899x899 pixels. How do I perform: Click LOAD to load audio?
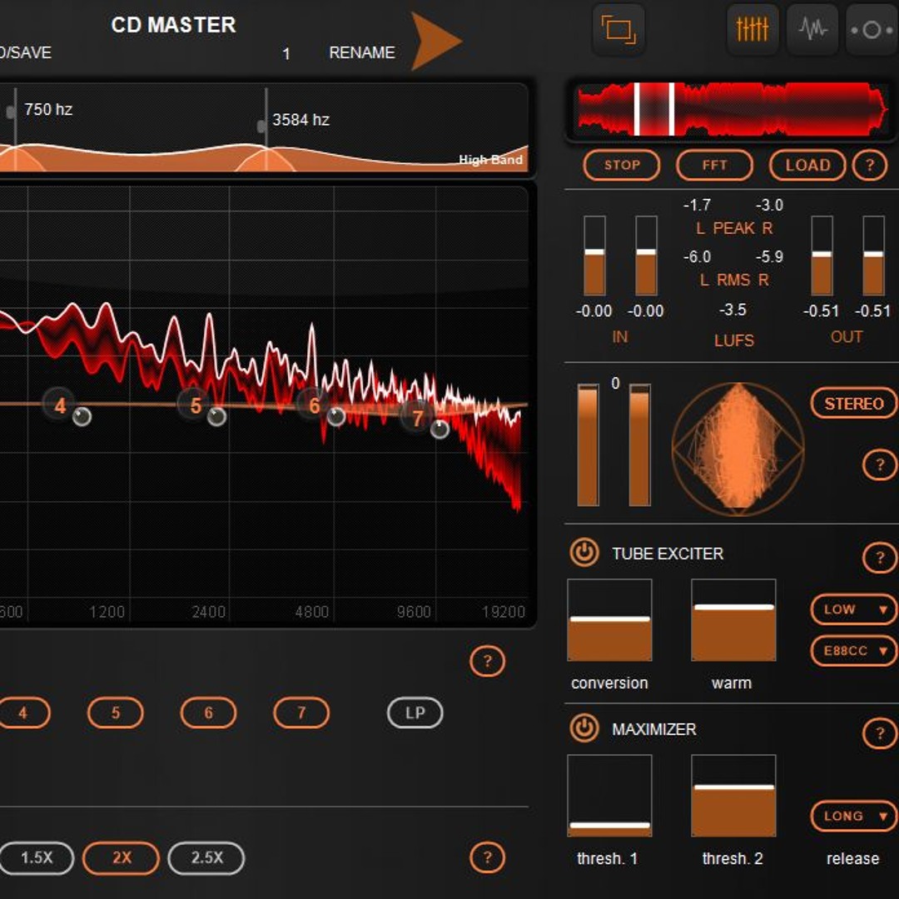point(807,165)
